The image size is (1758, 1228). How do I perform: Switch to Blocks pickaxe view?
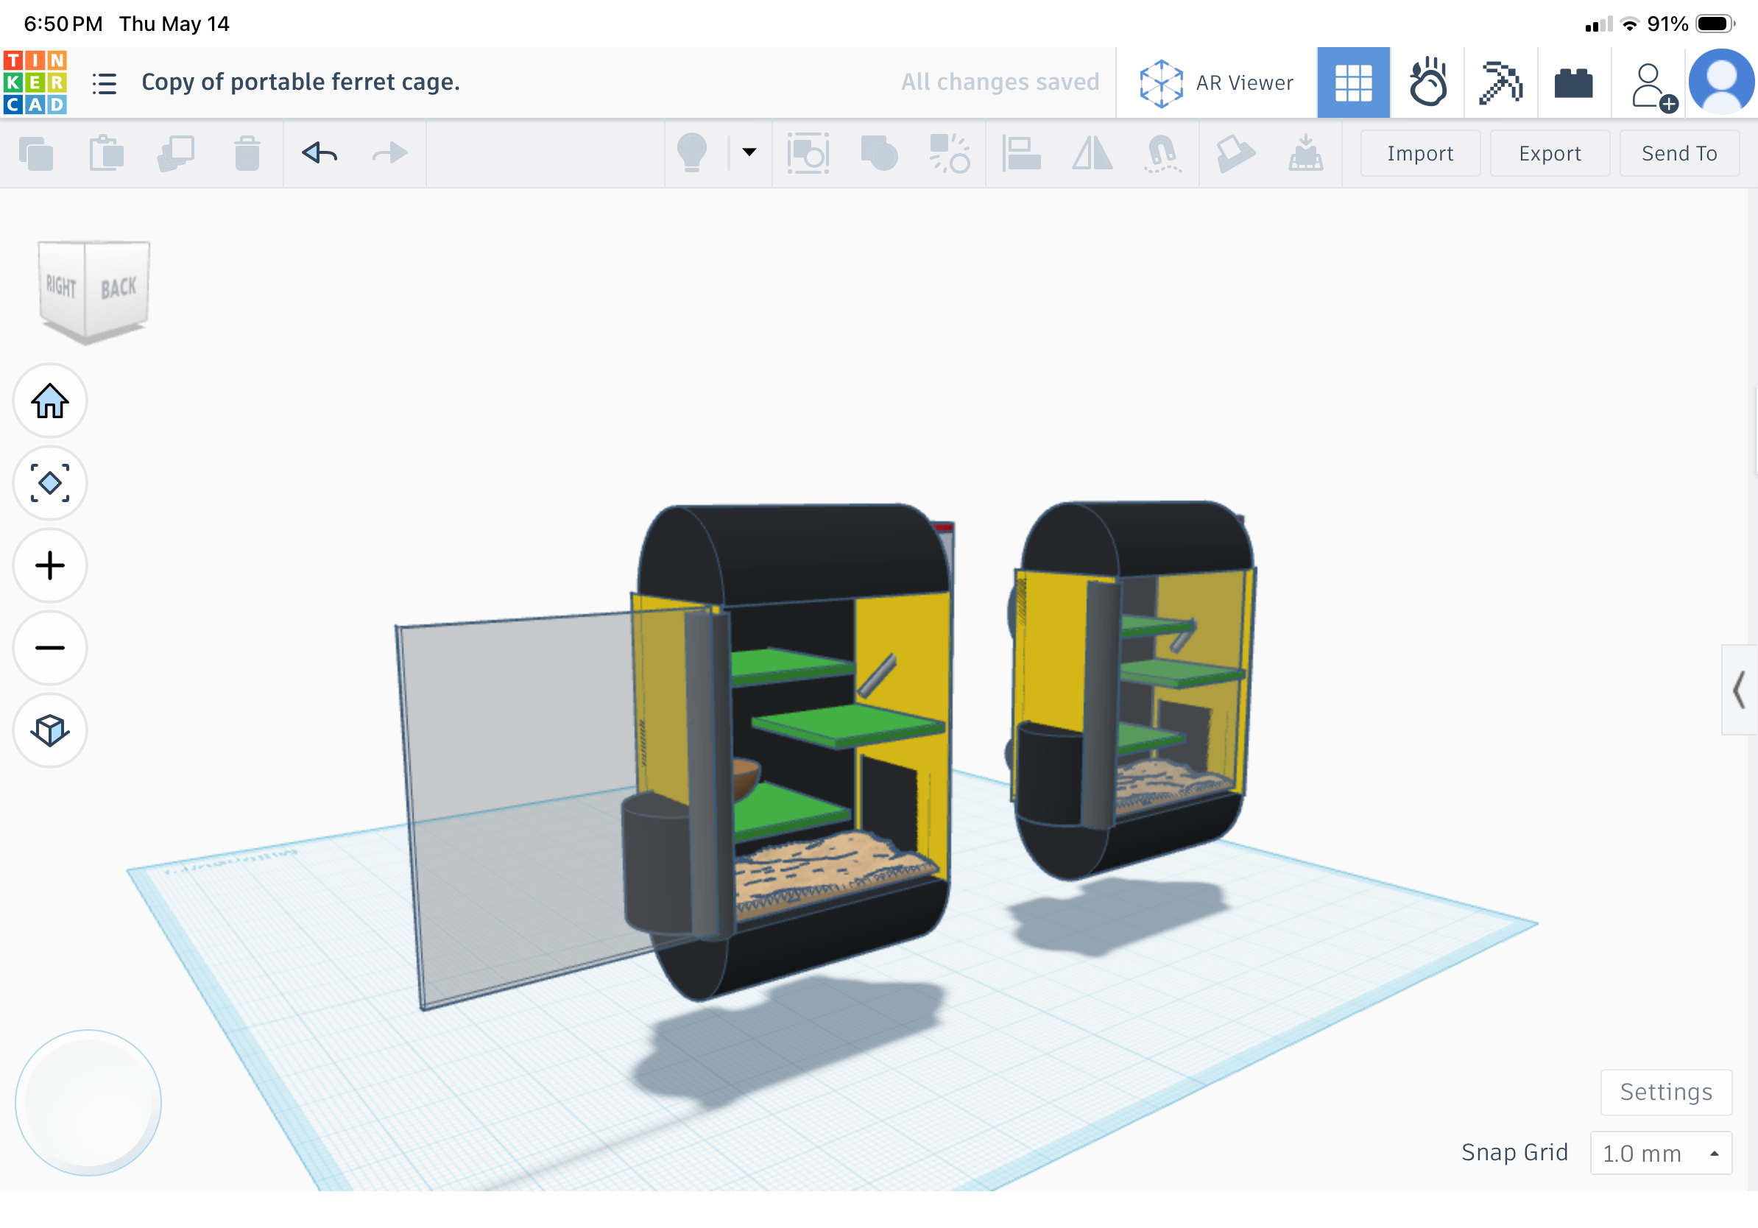click(x=1501, y=82)
